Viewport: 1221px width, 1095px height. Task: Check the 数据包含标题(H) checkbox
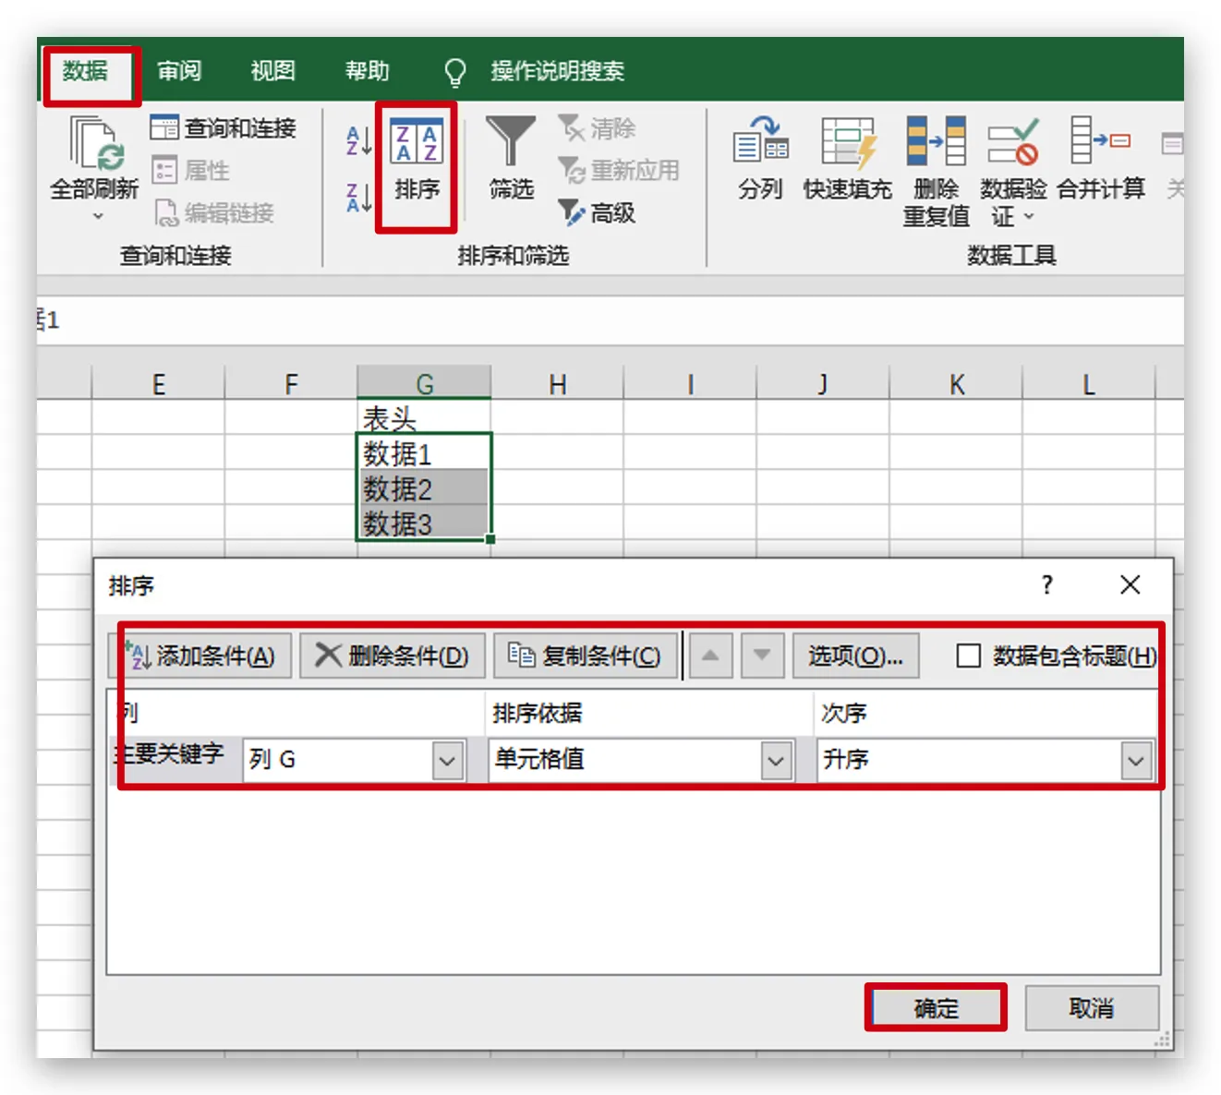pyautogui.click(x=969, y=656)
